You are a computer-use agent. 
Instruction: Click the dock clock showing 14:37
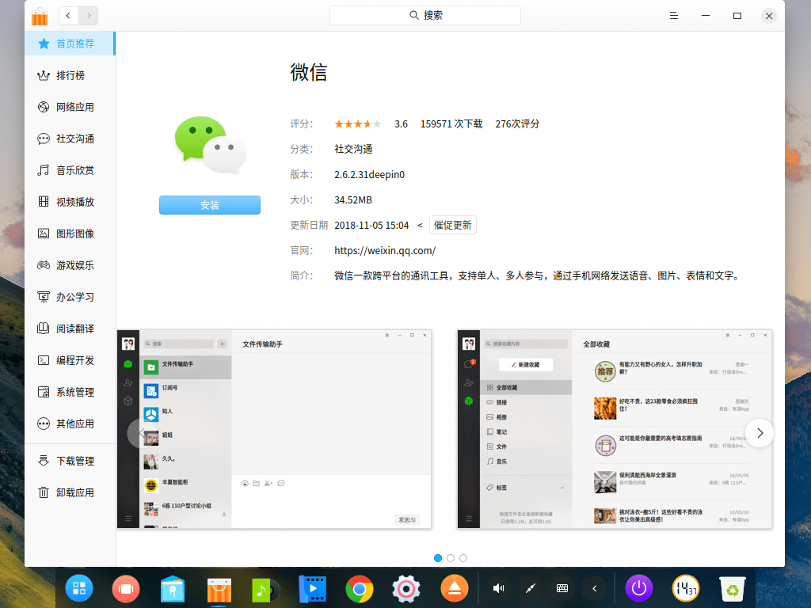(686, 588)
